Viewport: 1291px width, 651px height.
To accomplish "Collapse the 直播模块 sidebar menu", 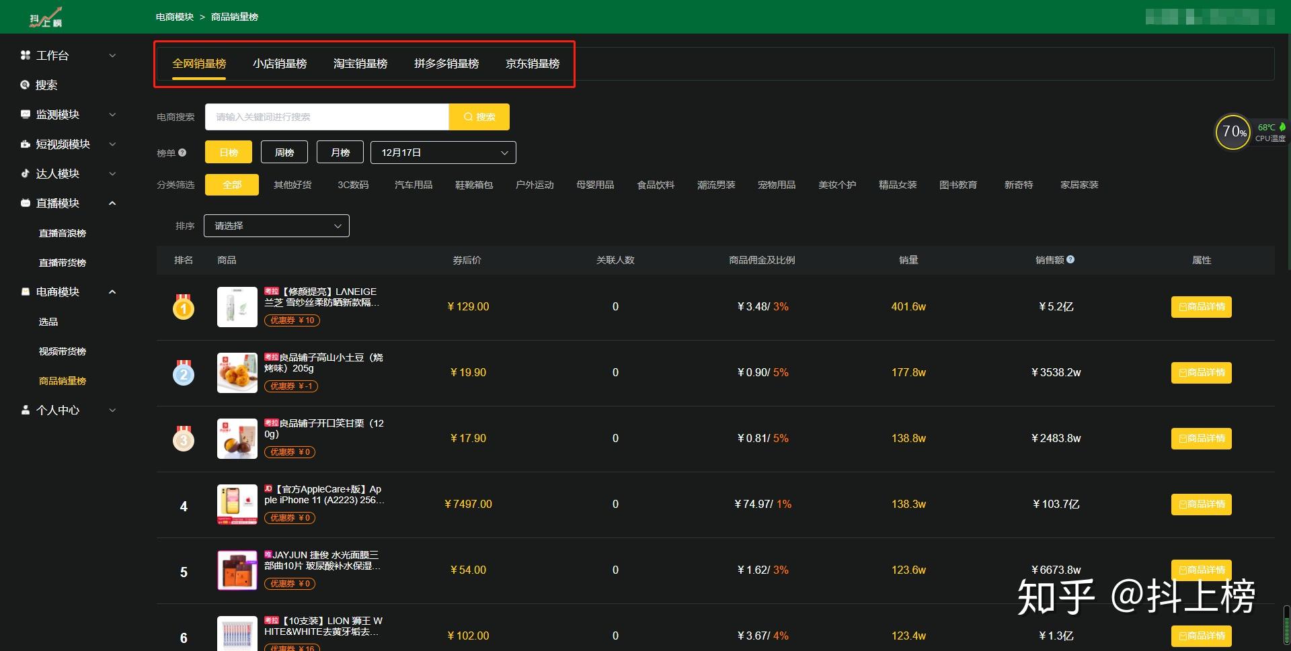I will (x=112, y=203).
